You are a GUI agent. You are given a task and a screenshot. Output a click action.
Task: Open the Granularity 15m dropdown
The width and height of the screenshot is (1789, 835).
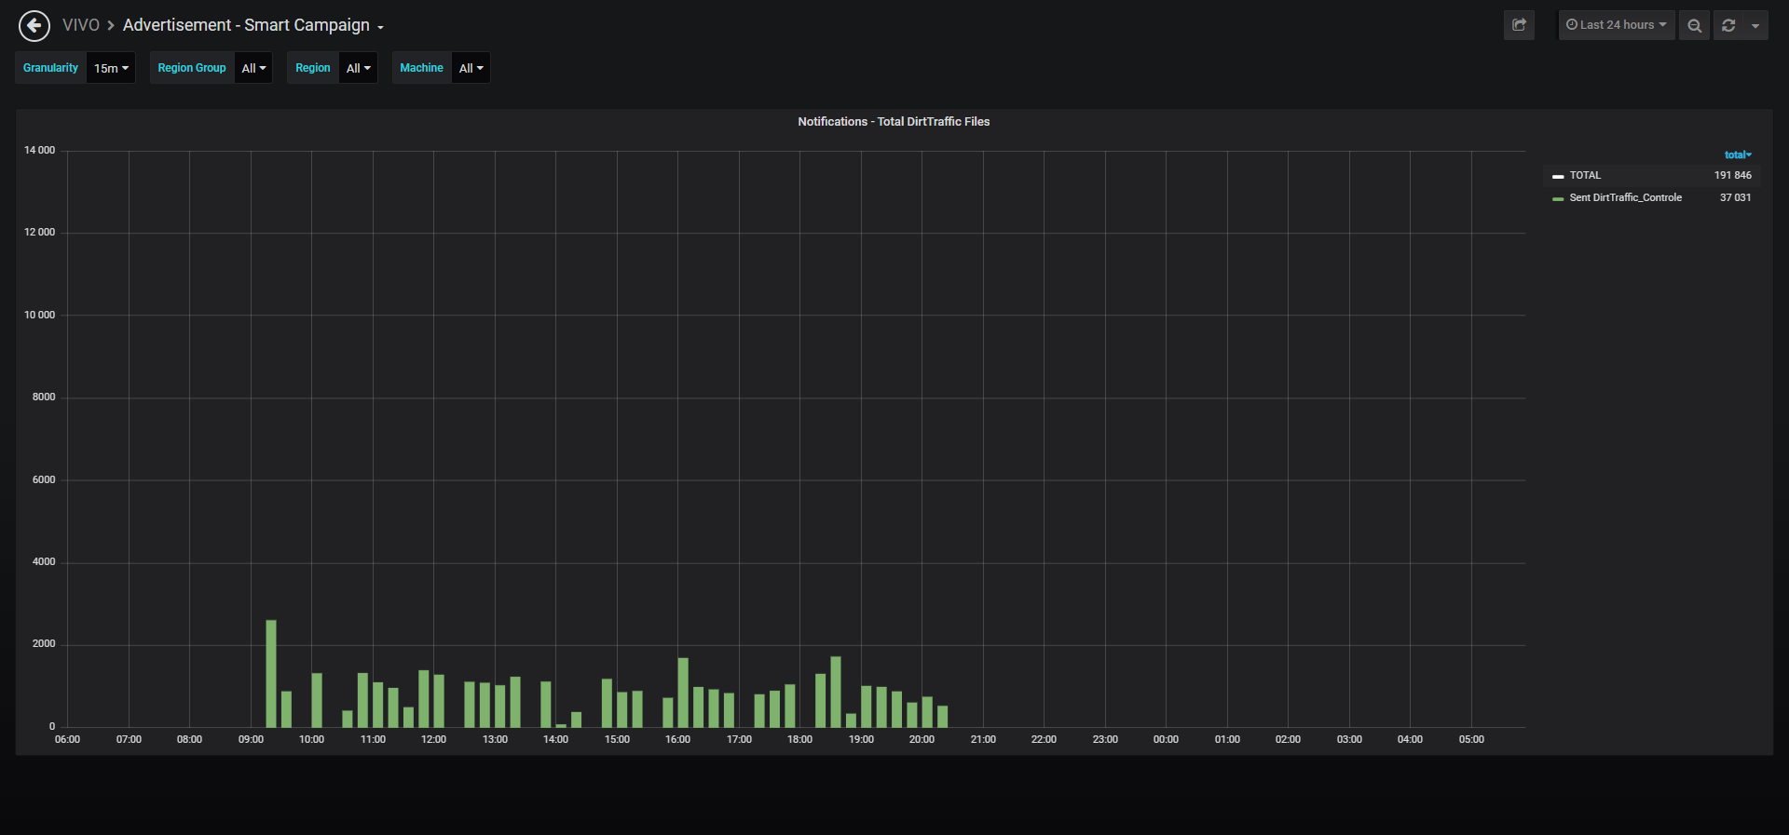tap(111, 68)
